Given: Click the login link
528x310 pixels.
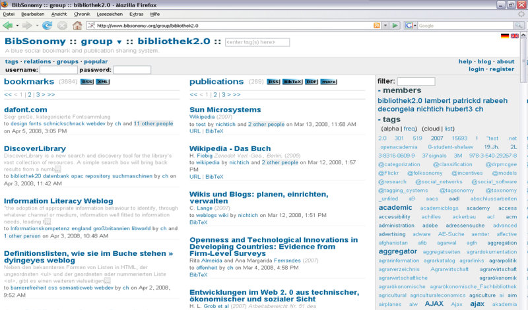Looking at the screenshot, I should click(476, 69).
